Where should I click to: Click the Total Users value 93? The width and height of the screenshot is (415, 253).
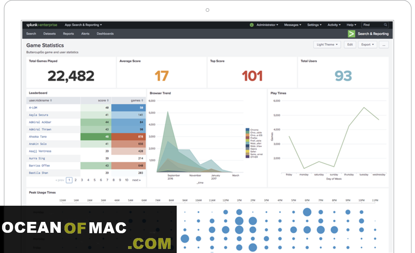[x=343, y=76]
